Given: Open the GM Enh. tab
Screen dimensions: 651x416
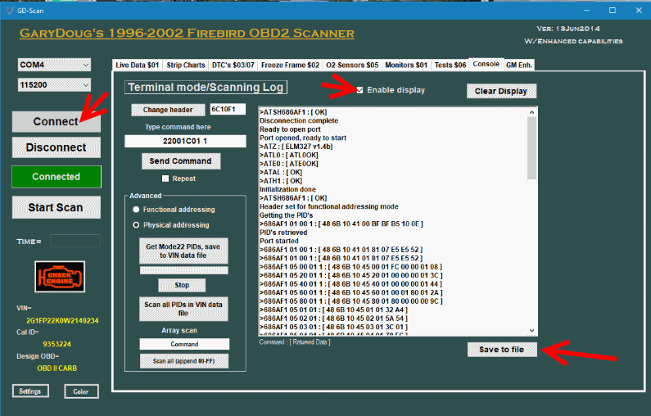Looking at the screenshot, I should [x=519, y=64].
